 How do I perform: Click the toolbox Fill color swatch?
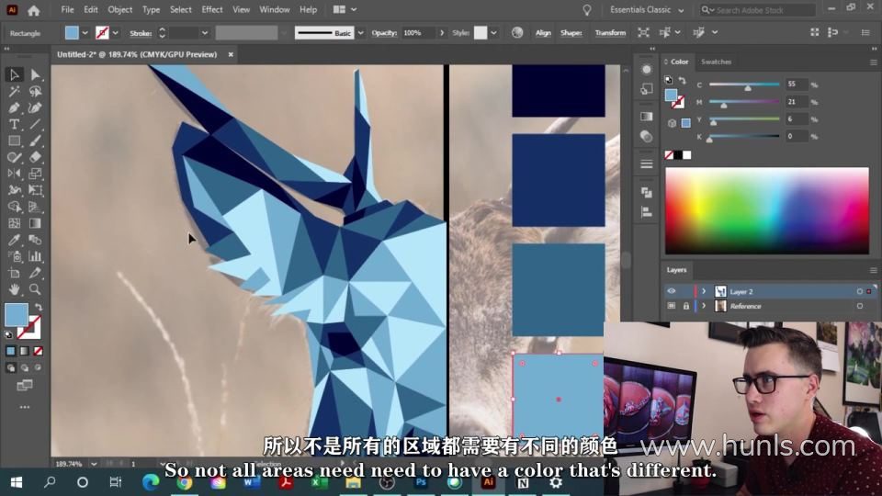pos(17,314)
